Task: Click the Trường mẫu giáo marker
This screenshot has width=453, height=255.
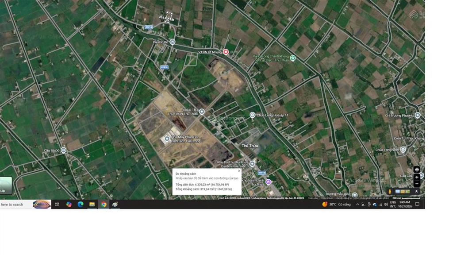Action: click(x=355, y=195)
